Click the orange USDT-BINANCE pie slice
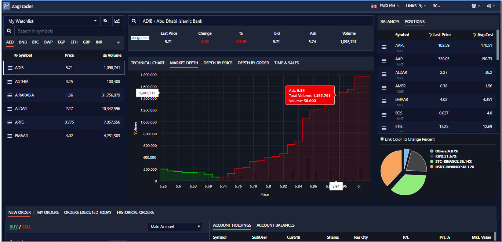Viewport: 502px width, 242px height. coord(391,167)
